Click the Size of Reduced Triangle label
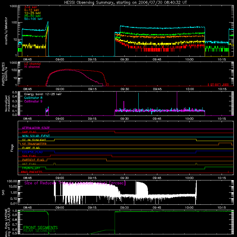The width and height of the screenshot is (237, 237). click(x=75, y=183)
